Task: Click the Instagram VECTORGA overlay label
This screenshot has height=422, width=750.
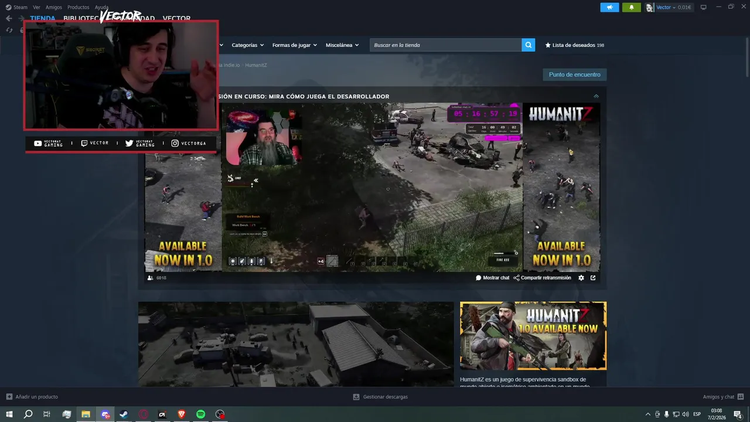Action: 189,144
